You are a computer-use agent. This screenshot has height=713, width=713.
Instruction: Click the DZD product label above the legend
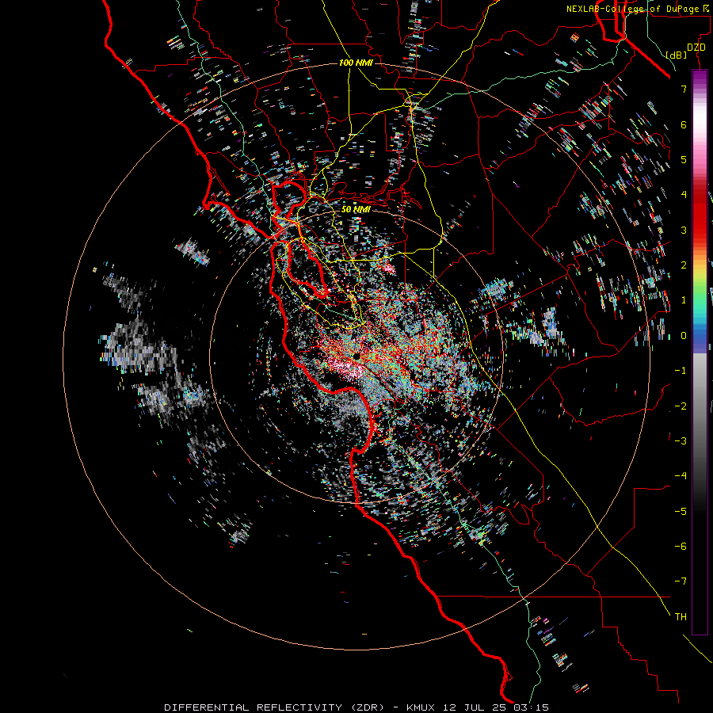click(x=696, y=48)
